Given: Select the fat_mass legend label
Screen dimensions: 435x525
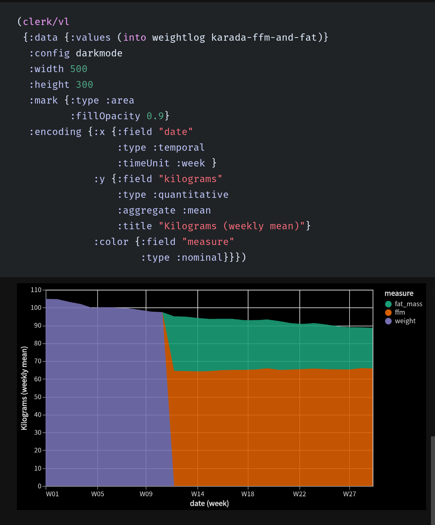Looking at the screenshot, I should click(408, 304).
